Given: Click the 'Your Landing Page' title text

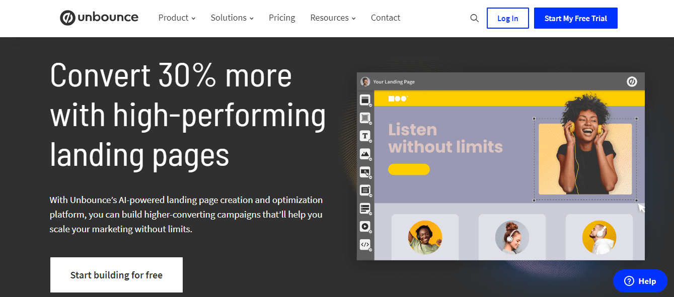Looking at the screenshot, I should pyautogui.click(x=394, y=82).
